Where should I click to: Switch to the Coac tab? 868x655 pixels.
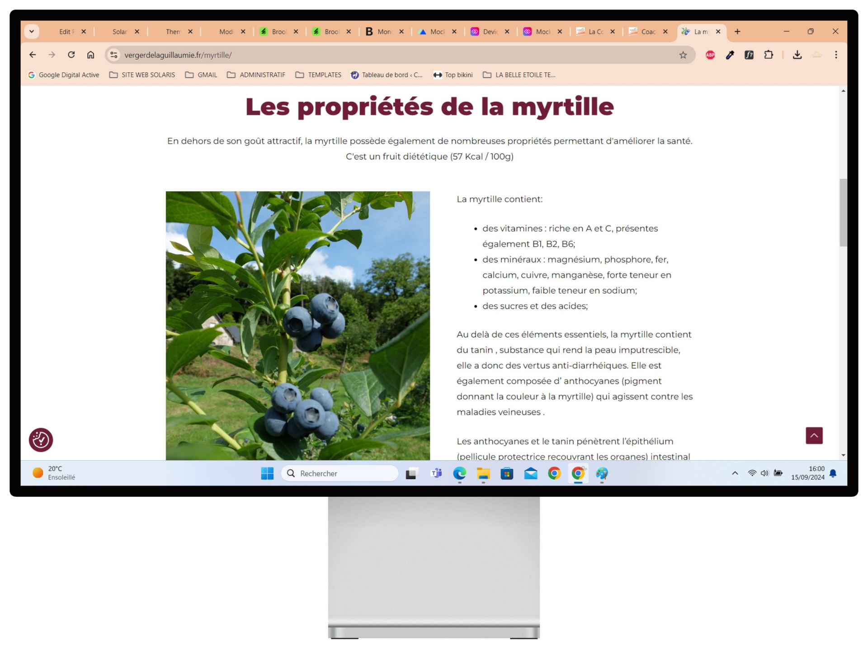tap(648, 32)
